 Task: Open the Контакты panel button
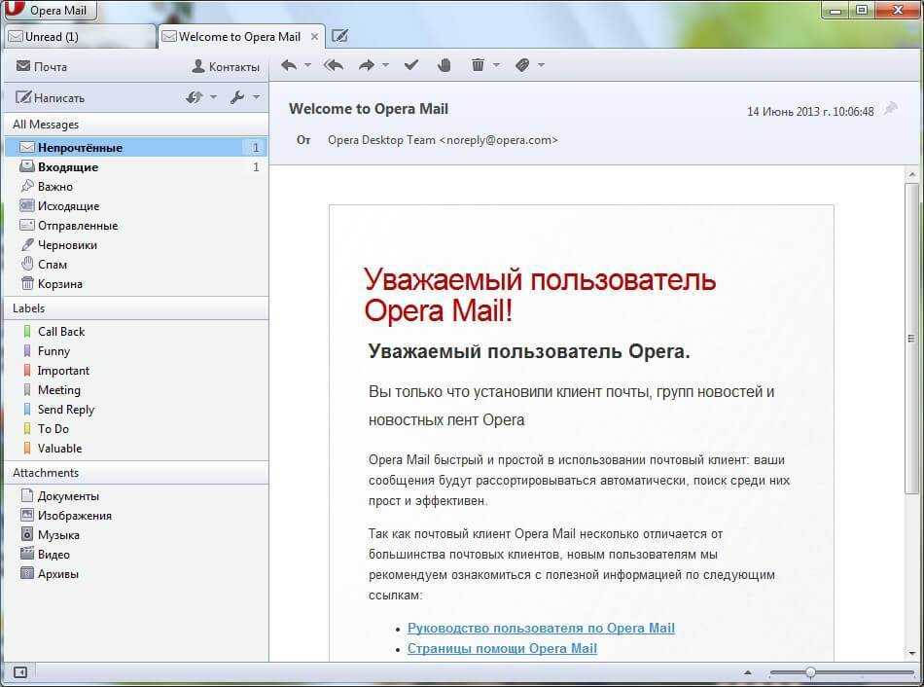226,66
